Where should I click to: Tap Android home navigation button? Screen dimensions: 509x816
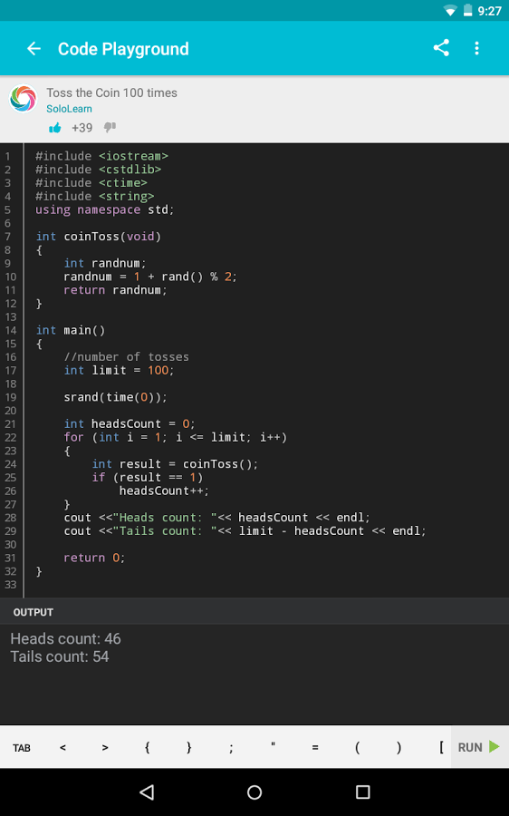point(254,792)
